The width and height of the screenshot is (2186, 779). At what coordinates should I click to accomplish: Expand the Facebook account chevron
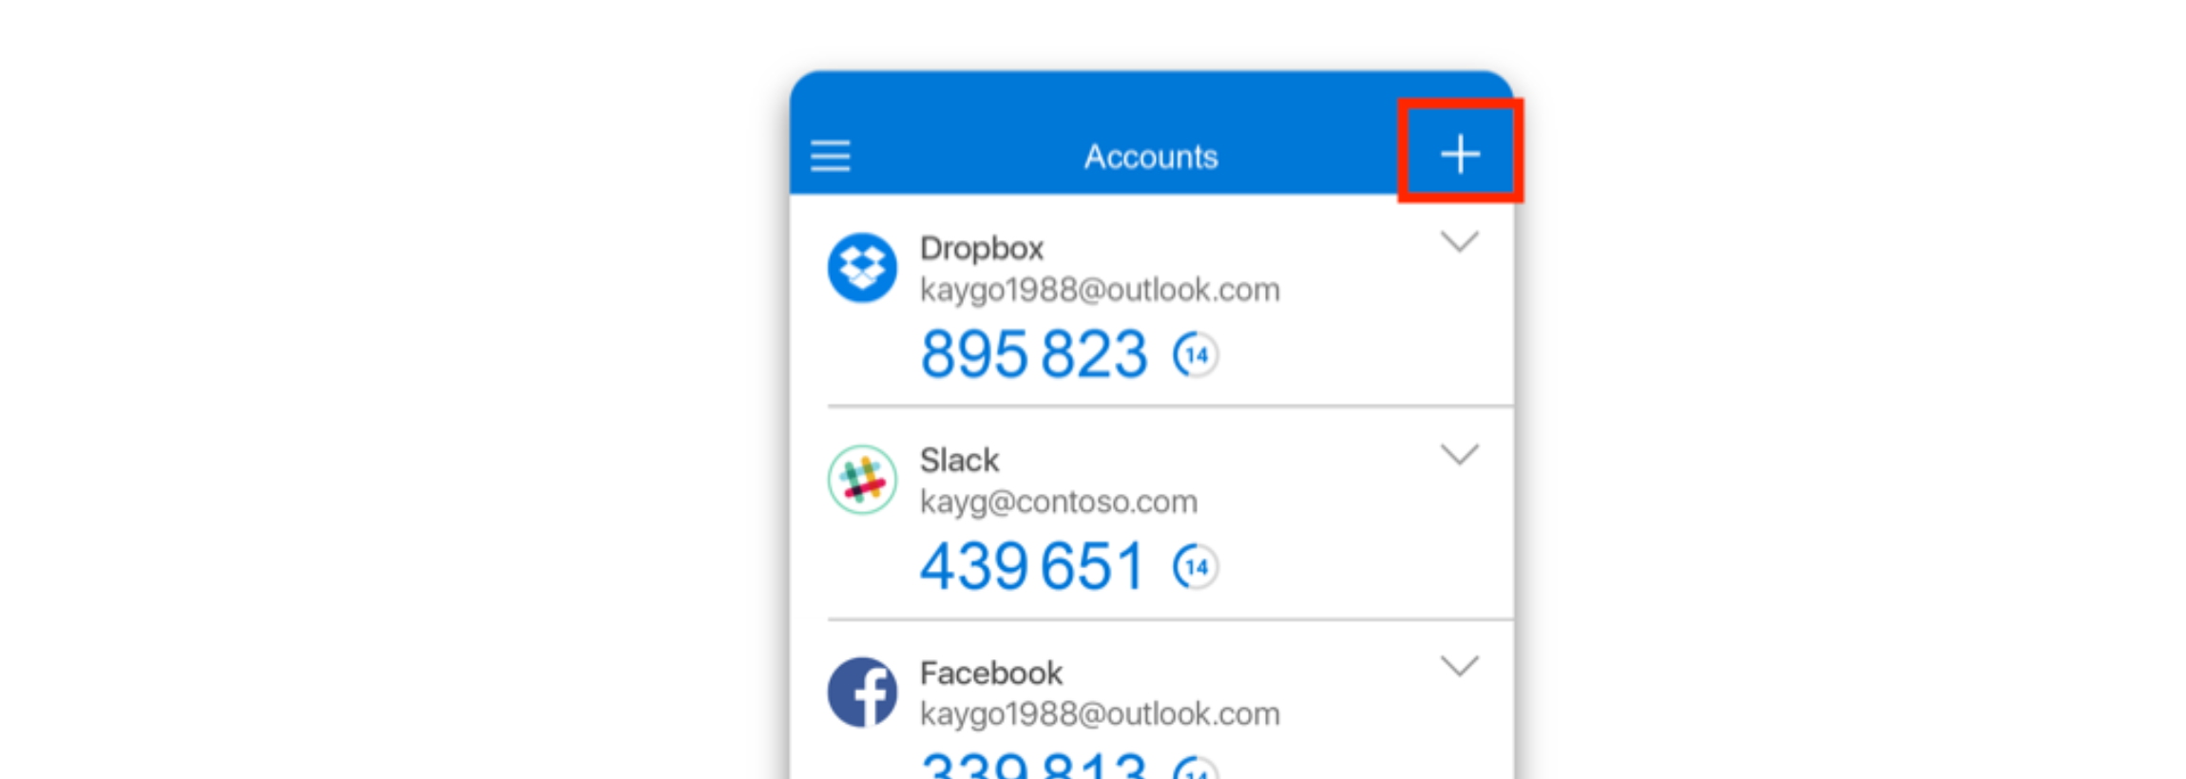(x=1460, y=666)
